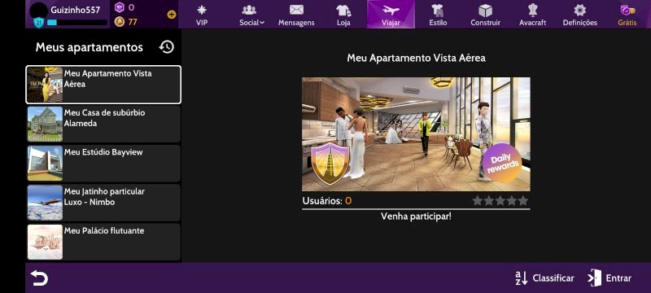The image size is (651, 293).
Task: Click the Venha participar! text
Action: [x=416, y=216]
